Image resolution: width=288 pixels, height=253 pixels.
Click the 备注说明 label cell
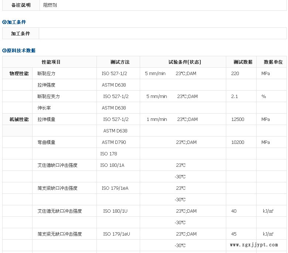21,5
